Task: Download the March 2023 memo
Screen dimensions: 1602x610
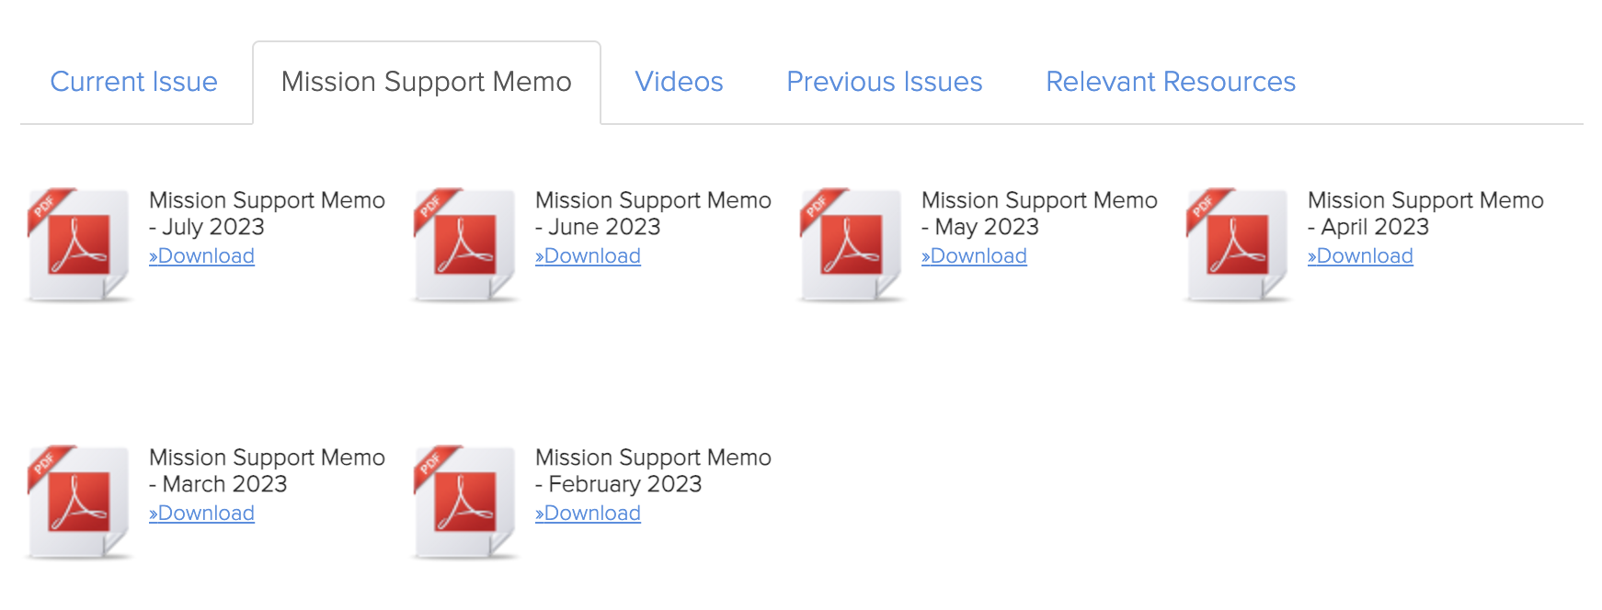Action: coord(202,514)
